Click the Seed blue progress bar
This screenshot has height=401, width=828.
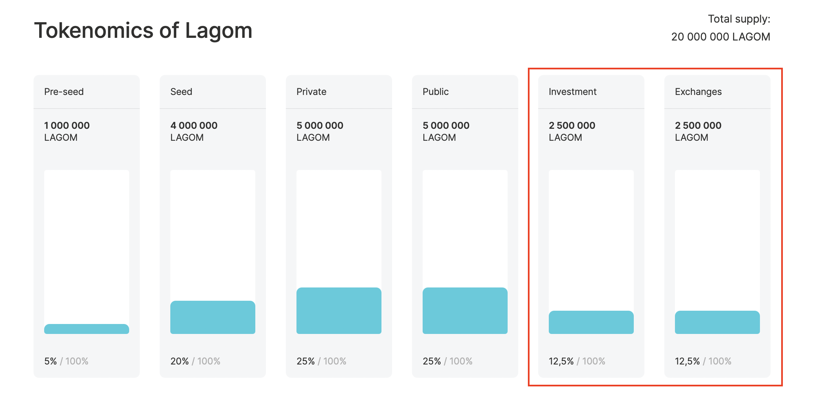point(212,317)
